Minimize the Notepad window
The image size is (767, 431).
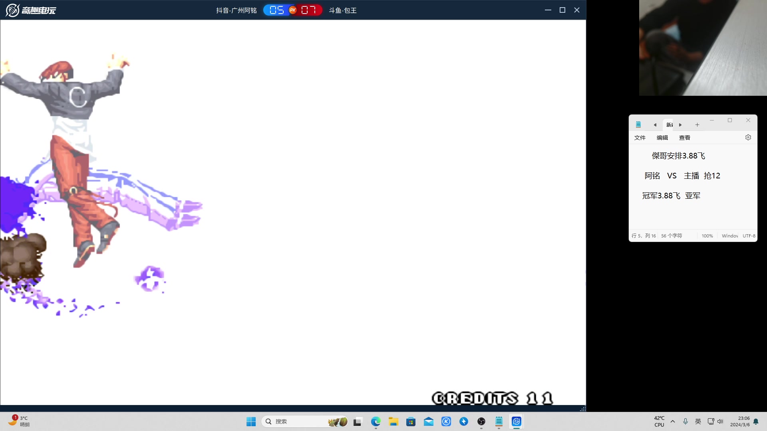pos(712,120)
